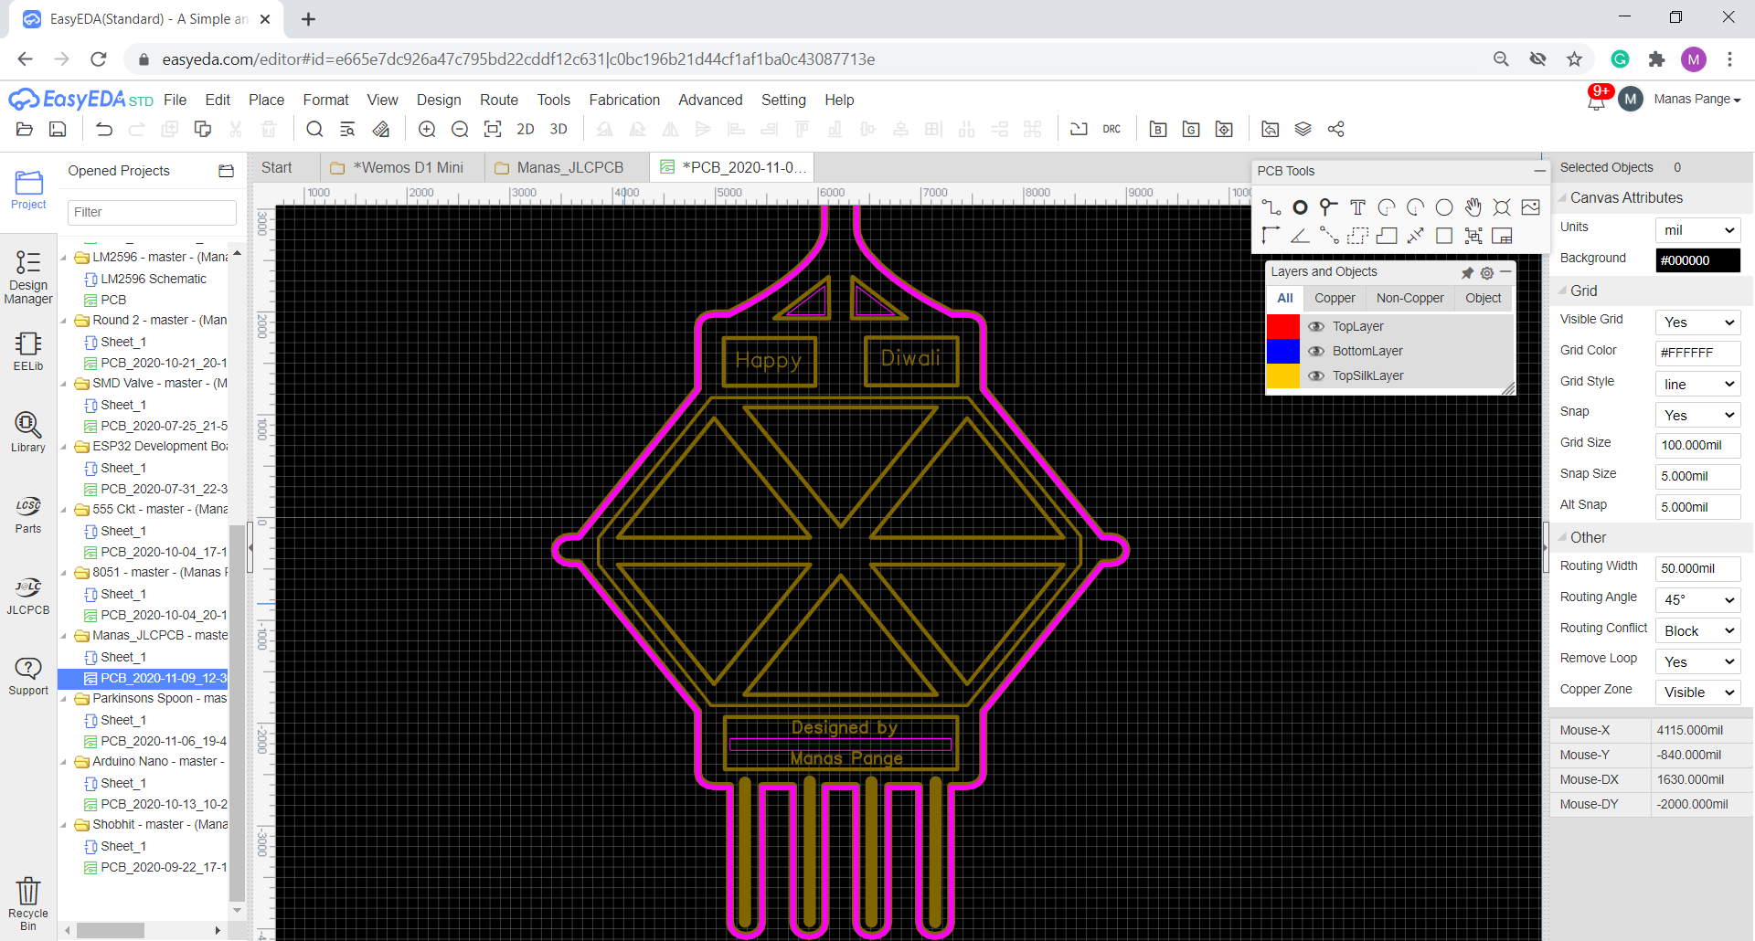Screen dimensions: 1755x941
Task: Open the Design Manager sidebar panel
Action: coord(28,277)
